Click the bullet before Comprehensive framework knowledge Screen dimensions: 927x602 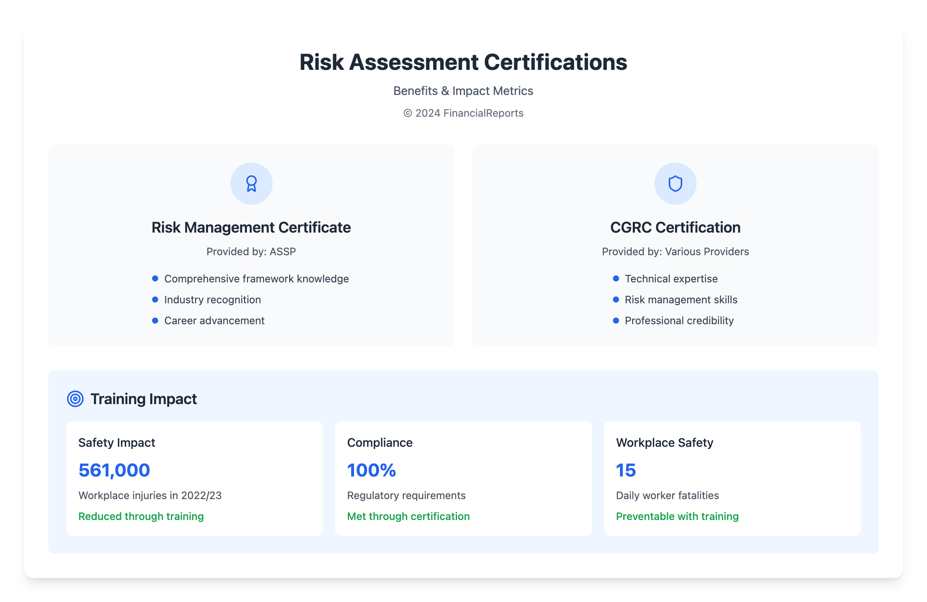155,279
